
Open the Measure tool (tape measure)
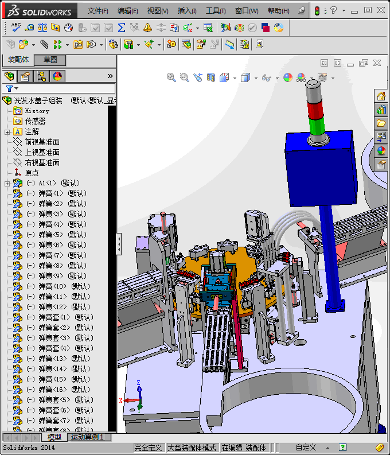[x=29, y=28]
